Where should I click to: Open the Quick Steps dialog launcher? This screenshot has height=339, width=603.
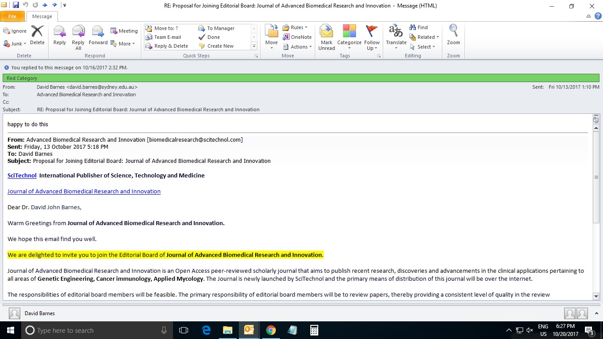tap(256, 56)
